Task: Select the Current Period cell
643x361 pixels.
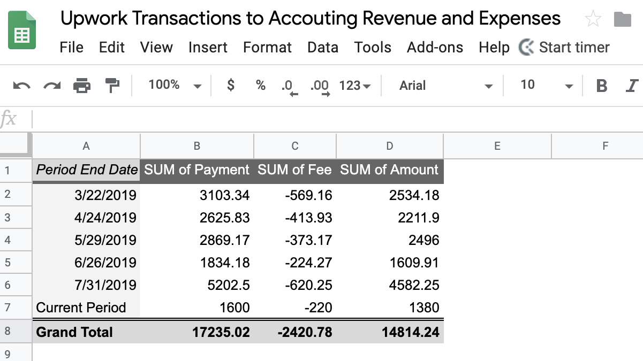Action: click(x=86, y=308)
